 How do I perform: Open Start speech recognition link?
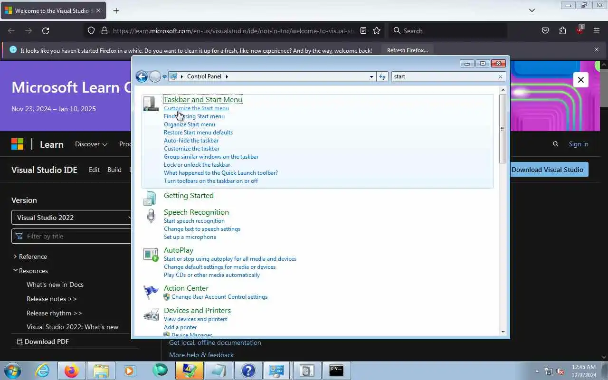click(194, 221)
